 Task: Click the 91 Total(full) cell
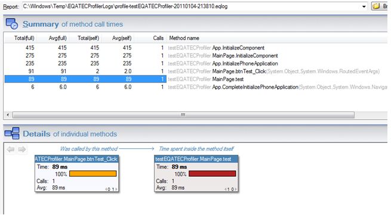point(31,71)
